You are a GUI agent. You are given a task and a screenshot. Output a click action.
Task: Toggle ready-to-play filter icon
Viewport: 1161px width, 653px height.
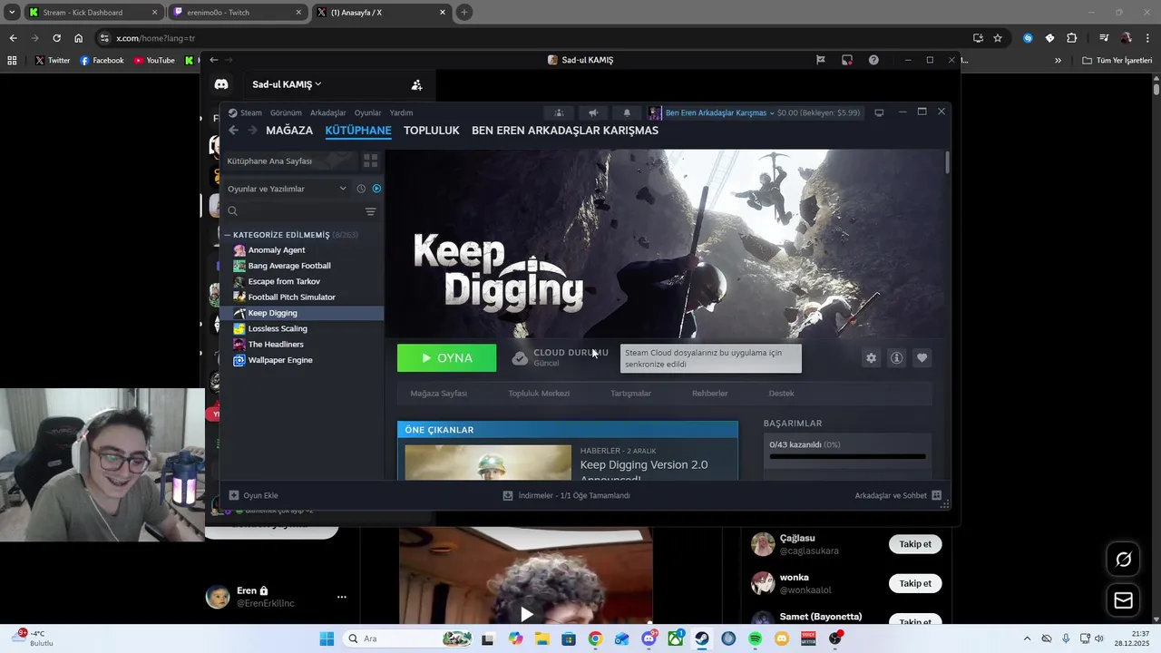click(376, 189)
